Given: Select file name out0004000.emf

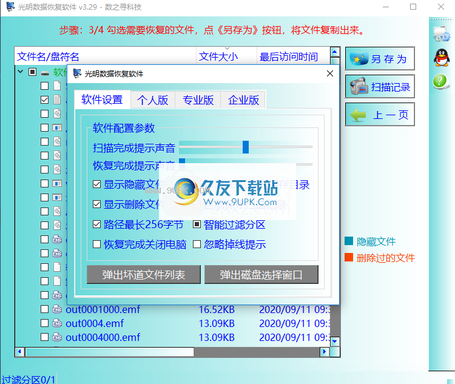Looking at the screenshot, I should 103,337.
